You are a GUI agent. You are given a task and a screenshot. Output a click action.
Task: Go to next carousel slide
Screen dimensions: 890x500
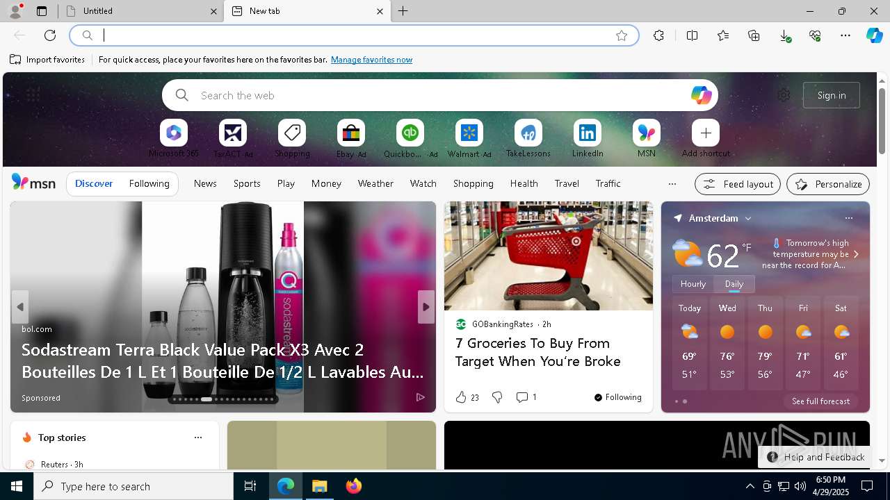pos(426,307)
